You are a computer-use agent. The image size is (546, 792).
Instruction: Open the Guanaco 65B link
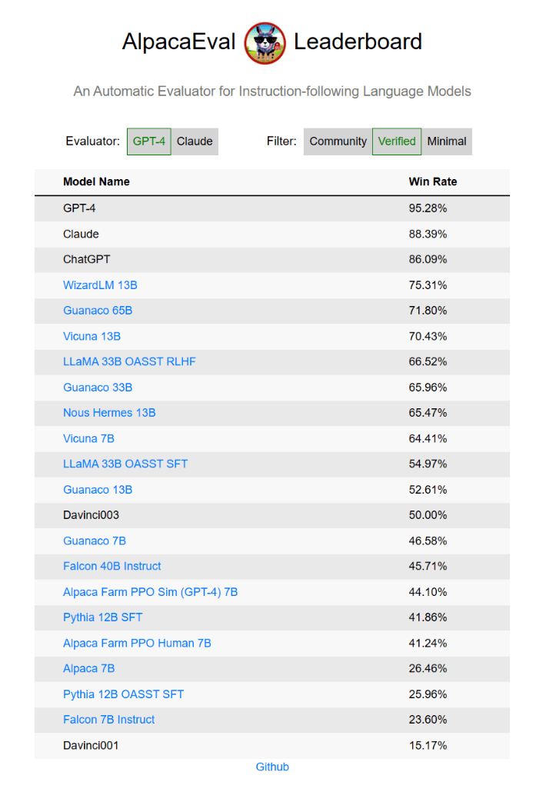pos(98,311)
